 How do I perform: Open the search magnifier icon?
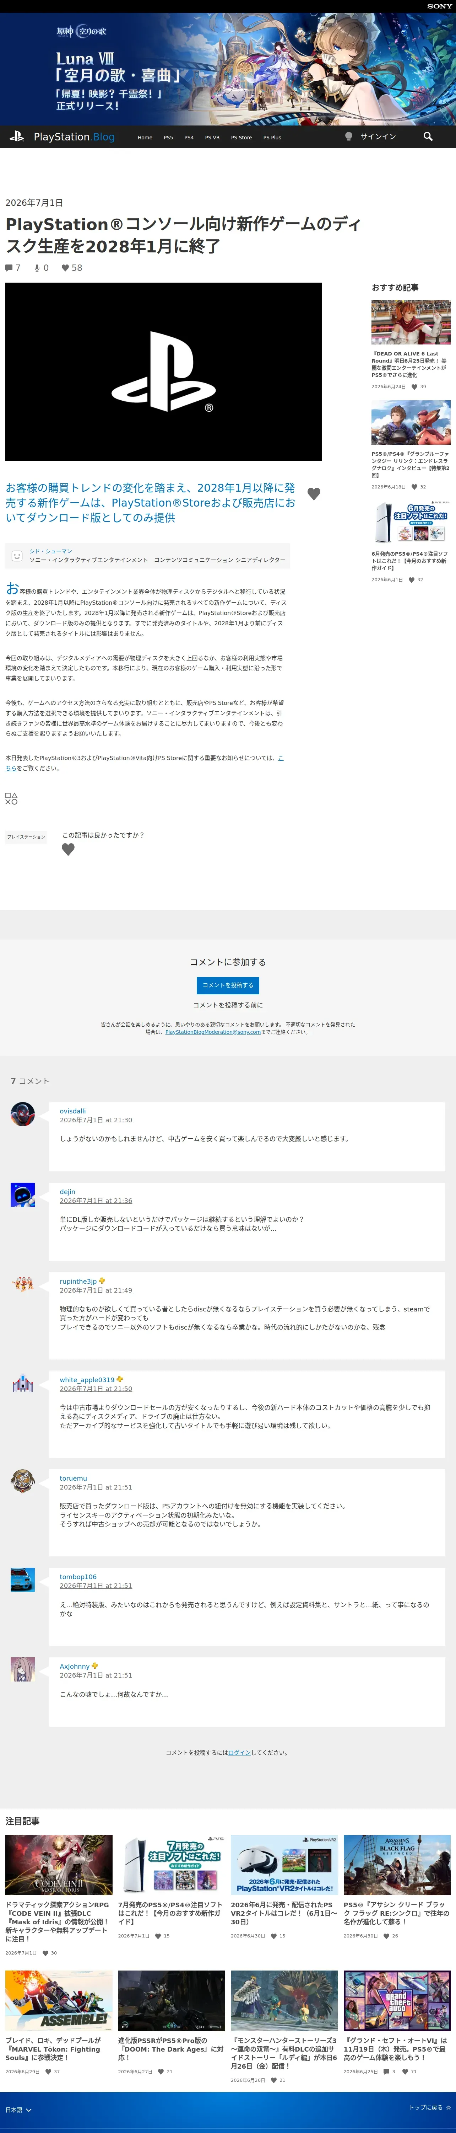(428, 137)
